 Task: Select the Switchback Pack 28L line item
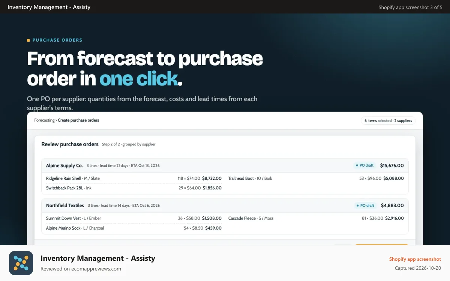(69, 188)
